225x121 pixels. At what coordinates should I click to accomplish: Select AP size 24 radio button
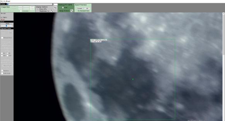pyautogui.click(x=2, y=53)
